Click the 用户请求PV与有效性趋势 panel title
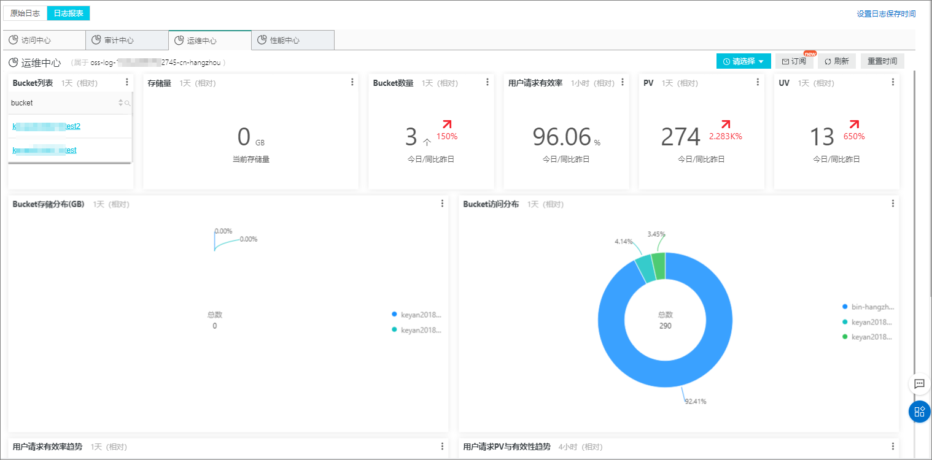The image size is (932, 460). 507,447
